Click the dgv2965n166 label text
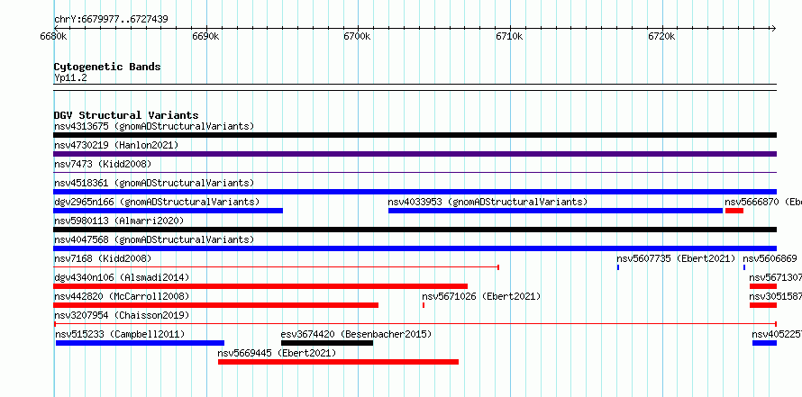The height and width of the screenshot is (397, 802). [157, 202]
